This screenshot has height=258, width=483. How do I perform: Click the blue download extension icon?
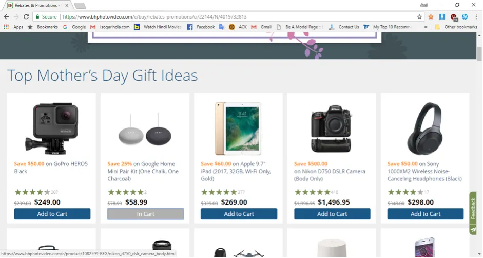(442, 16)
